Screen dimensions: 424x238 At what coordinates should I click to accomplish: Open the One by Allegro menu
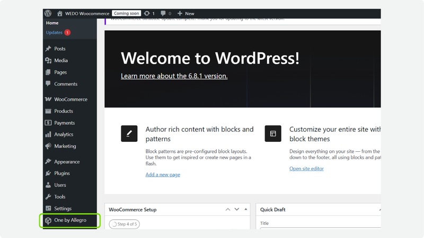point(70,220)
